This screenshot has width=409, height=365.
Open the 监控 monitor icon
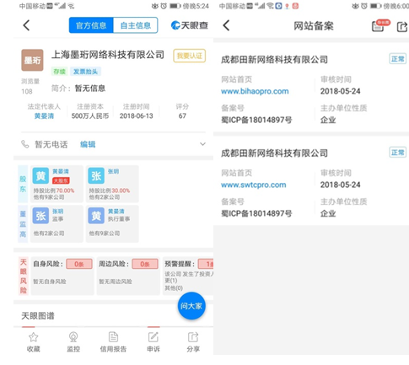[x=73, y=337]
